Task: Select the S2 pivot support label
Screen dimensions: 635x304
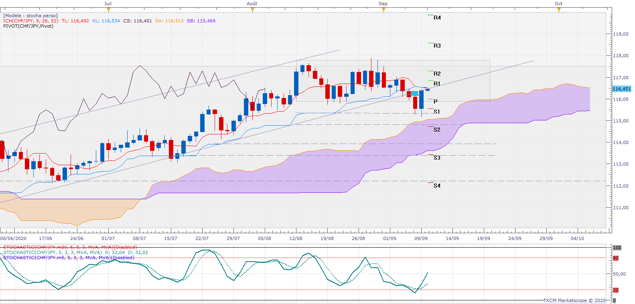Action: pos(437,130)
